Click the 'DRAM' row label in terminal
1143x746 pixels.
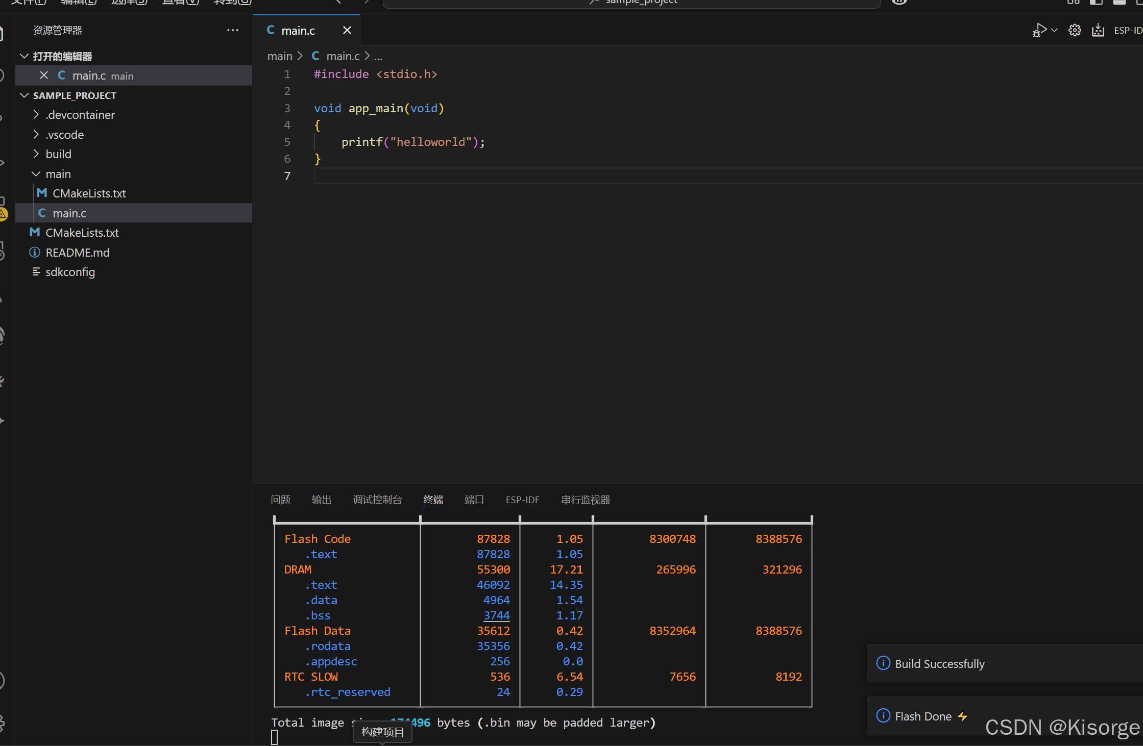(298, 569)
